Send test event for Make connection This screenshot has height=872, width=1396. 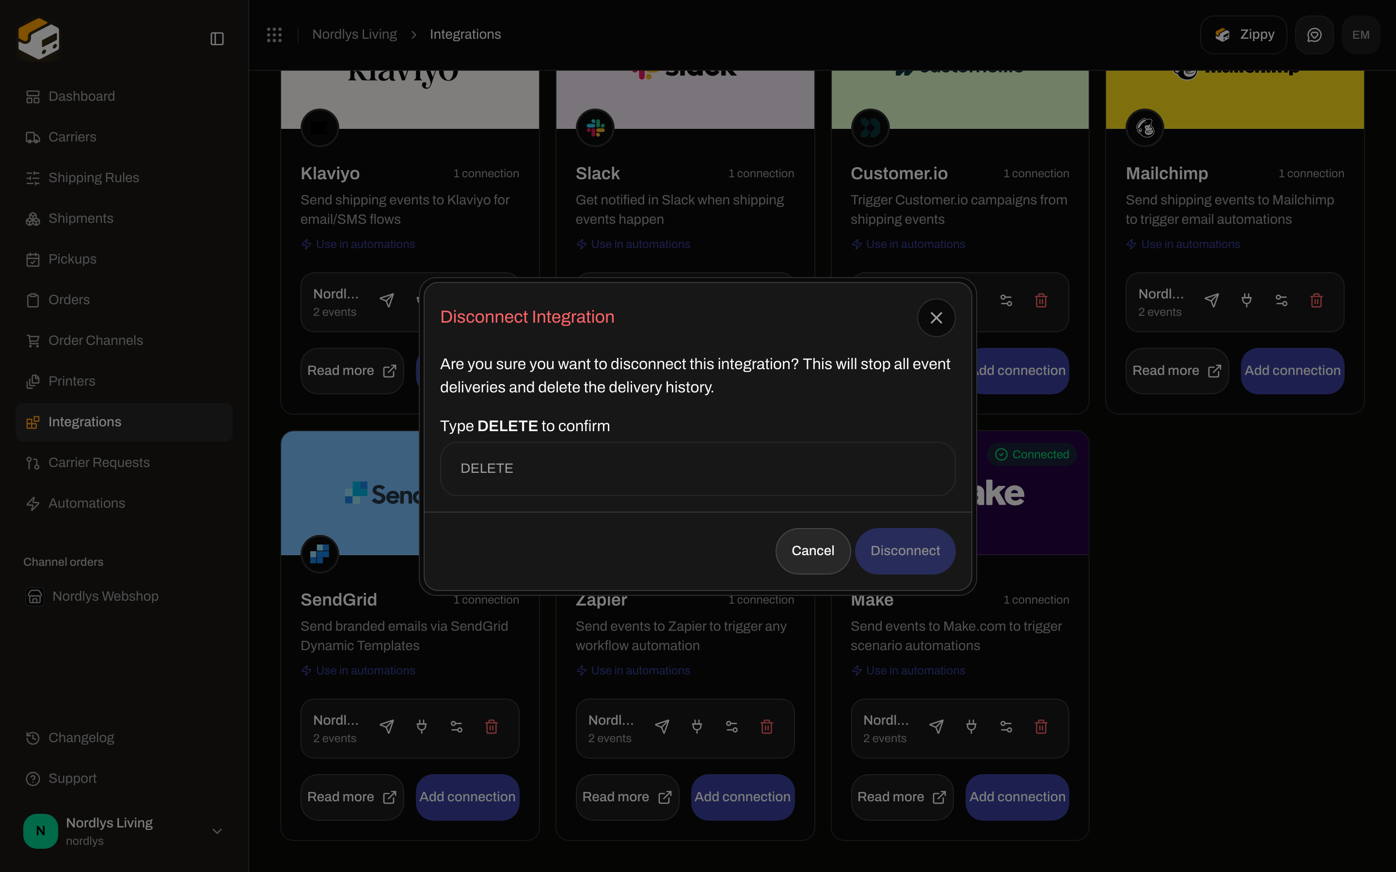[936, 727]
